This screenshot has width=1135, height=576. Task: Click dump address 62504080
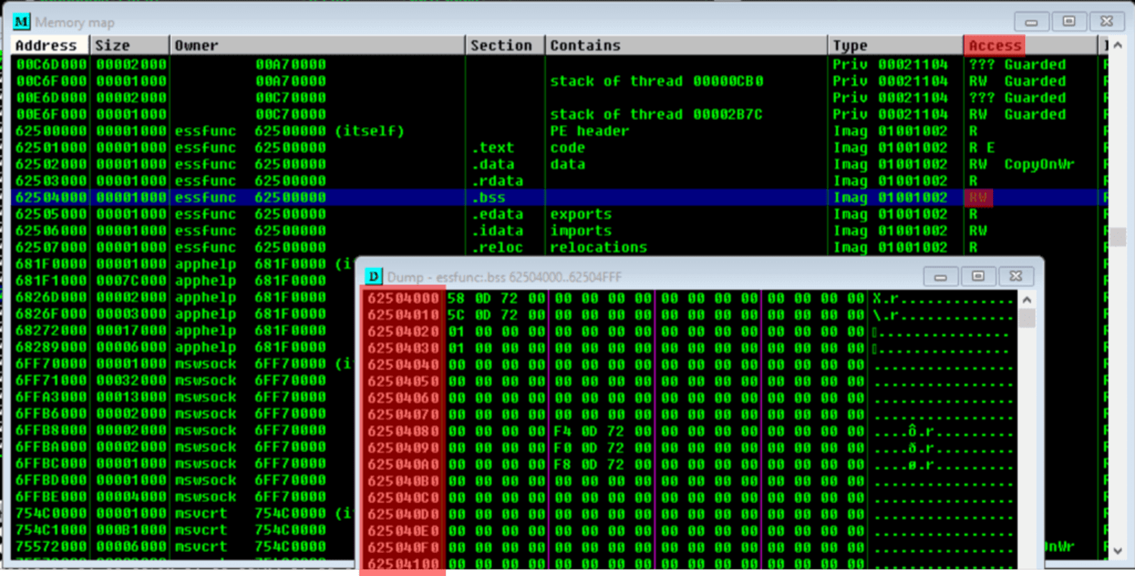pyautogui.click(x=403, y=431)
